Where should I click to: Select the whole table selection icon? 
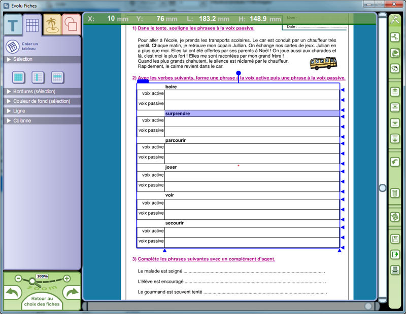pyautogui.click(x=19, y=77)
